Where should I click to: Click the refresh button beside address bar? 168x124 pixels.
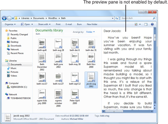117,18
